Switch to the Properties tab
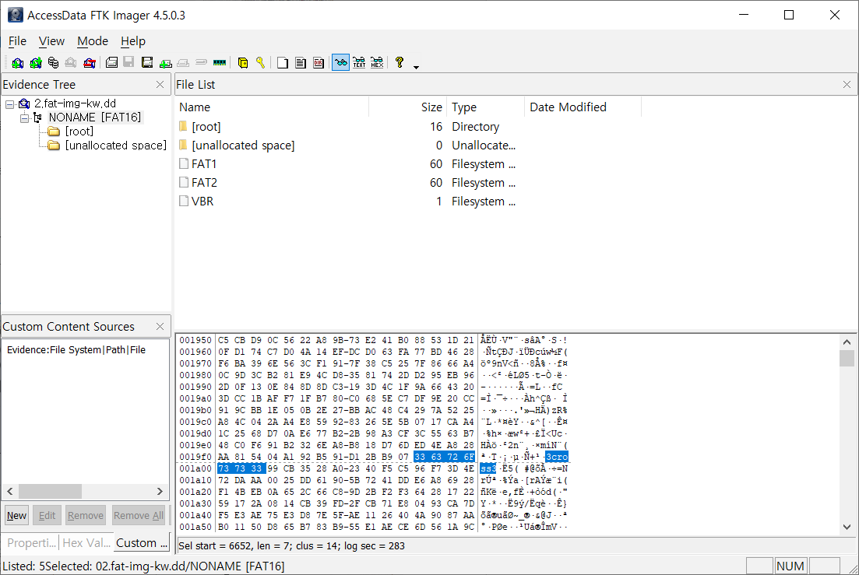 coord(32,543)
